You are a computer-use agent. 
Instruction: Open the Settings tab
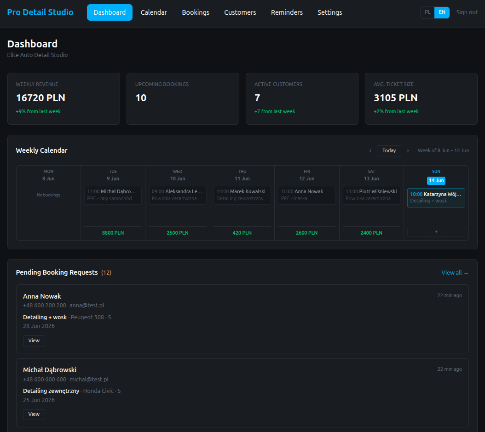[x=330, y=12]
